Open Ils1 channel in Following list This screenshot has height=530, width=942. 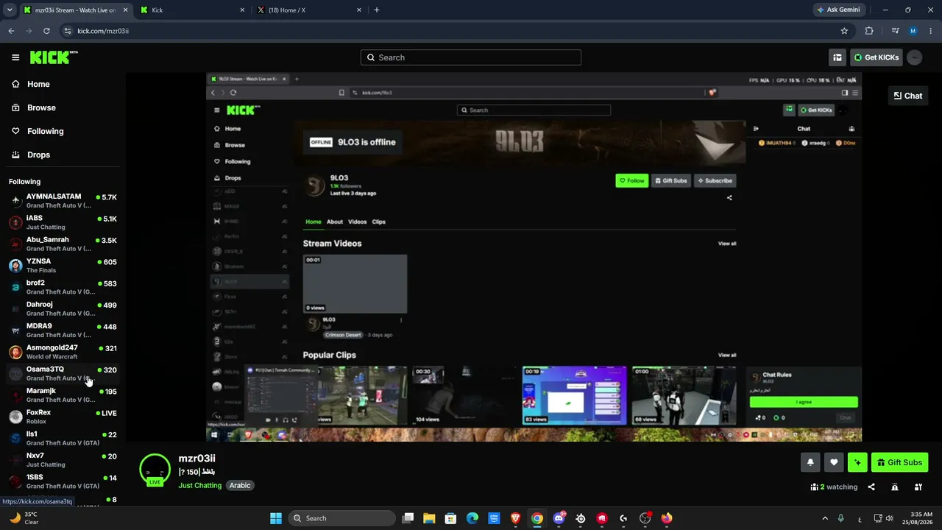pyautogui.click(x=63, y=438)
